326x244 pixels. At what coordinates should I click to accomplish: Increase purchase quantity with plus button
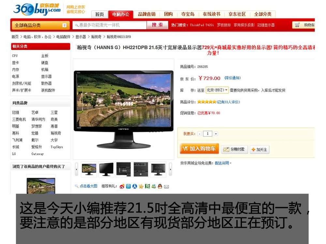coord(216,134)
